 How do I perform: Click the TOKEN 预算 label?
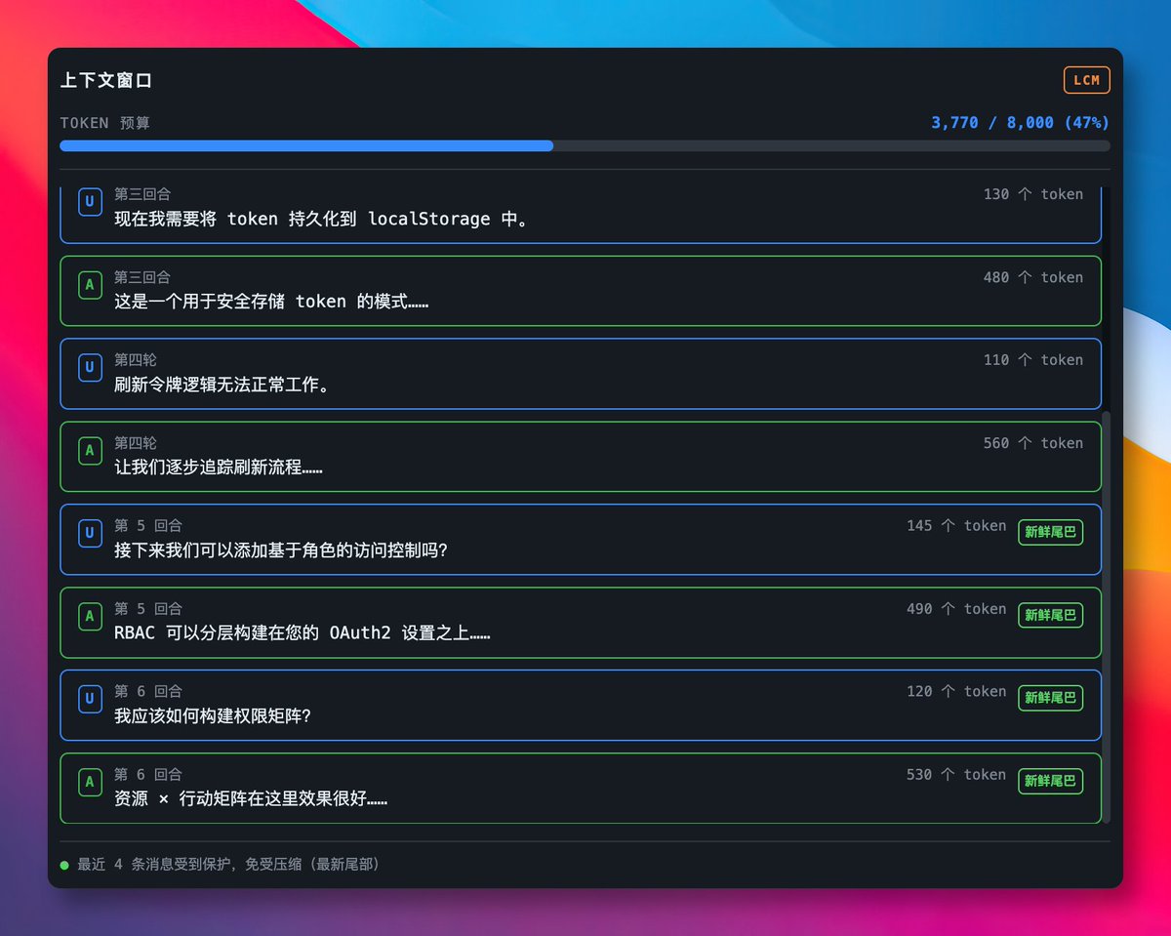pyautogui.click(x=105, y=123)
